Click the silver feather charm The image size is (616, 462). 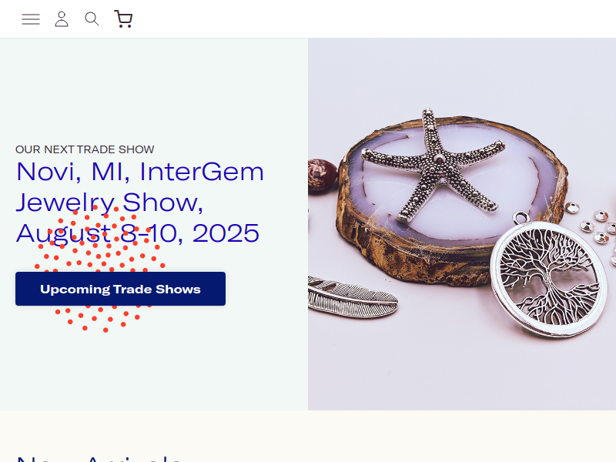click(352, 297)
